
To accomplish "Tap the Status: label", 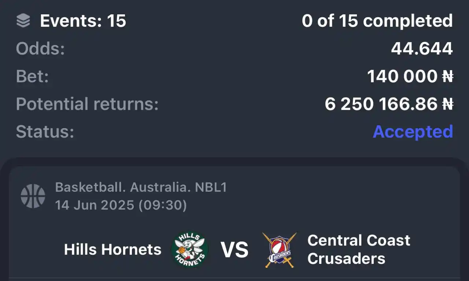I will click(x=45, y=132).
